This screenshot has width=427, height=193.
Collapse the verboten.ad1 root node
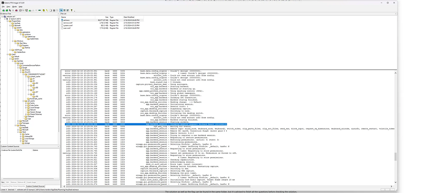pyautogui.click(x=2, y=17)
